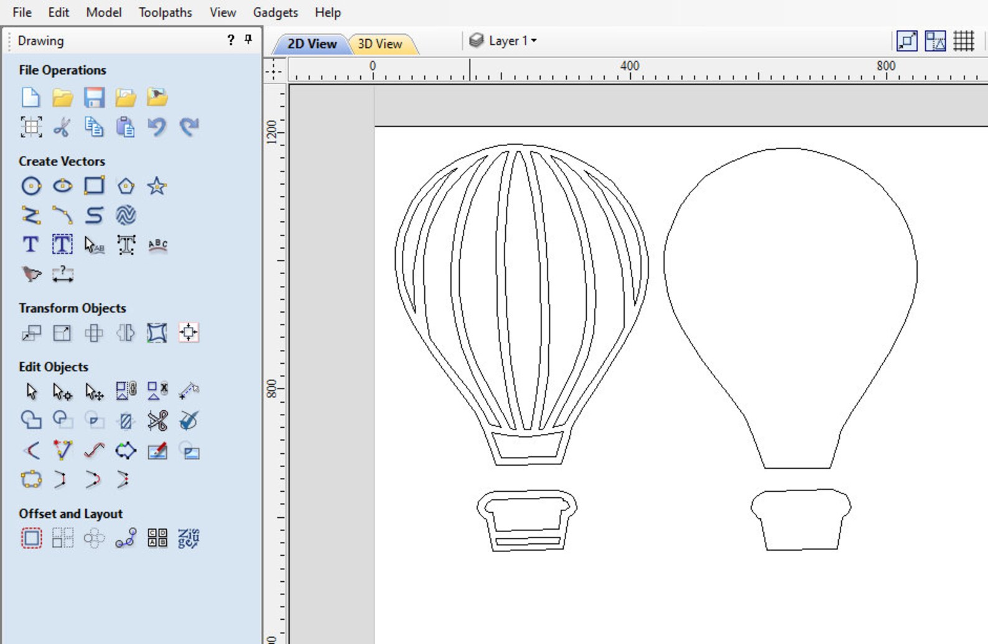Switch to the 2D View tab
The width and height of the screenshot is (988, 644).
(x=312, y=44)
